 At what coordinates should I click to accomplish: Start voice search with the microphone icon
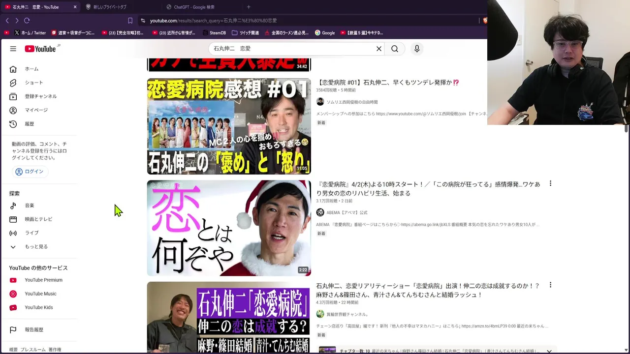(417, 49)
